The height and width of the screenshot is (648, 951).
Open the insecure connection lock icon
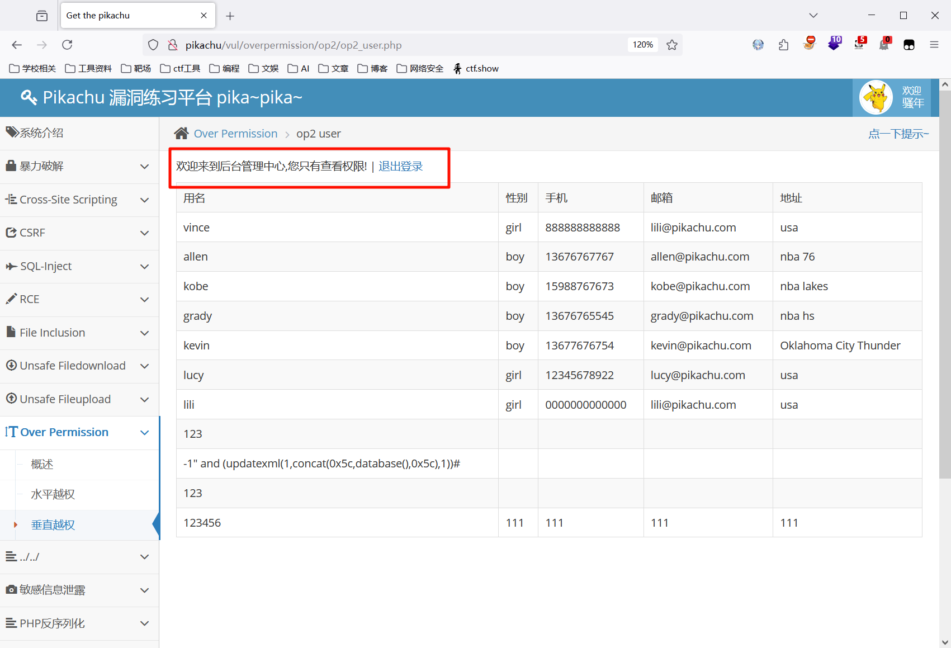[x=173, y=45]
